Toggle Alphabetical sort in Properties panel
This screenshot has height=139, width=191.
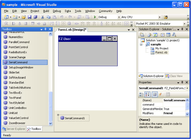[147, 94]
